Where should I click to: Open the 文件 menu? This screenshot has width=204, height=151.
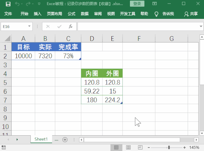(8, 13)
